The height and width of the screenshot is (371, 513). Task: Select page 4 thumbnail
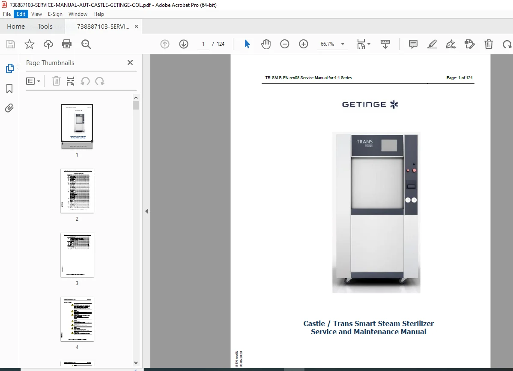click(x=77, y=319)
